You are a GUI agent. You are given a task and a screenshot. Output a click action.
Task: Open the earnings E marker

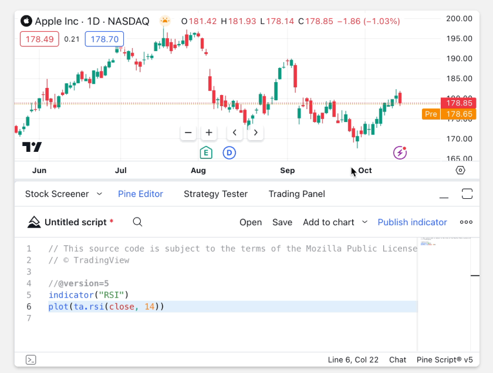pyautogui.click(x=206, y=153)
